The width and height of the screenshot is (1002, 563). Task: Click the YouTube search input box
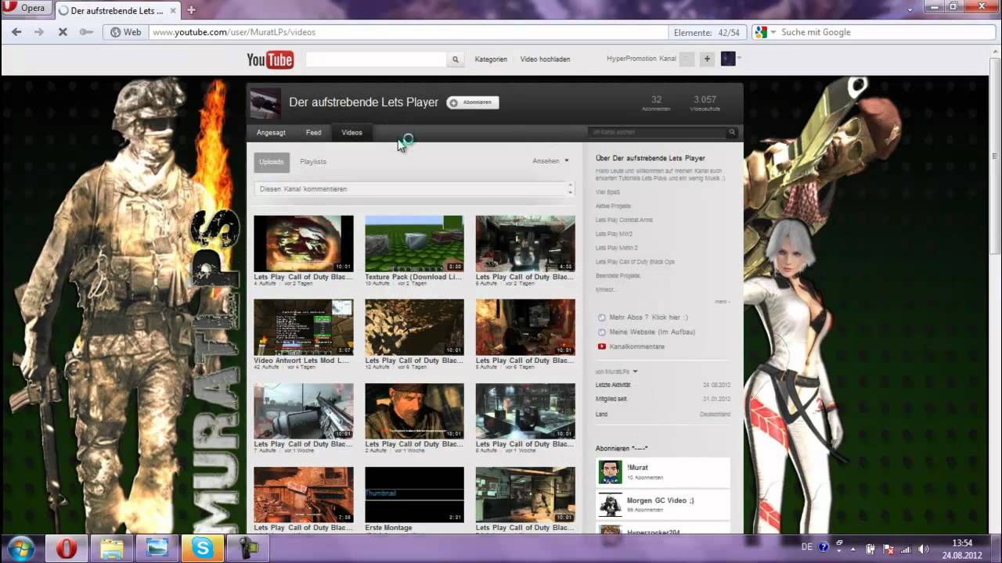coord(376,59)
